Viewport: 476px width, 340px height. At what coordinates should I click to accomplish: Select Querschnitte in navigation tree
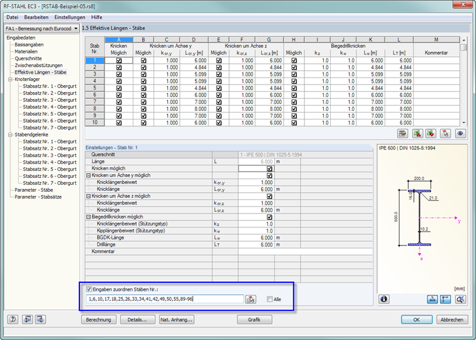coord(28,58)
